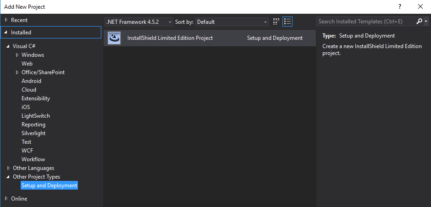The image size is (431, 207).
Task: Collapse the Visual C# node
Action: point(8,46)
